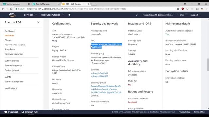This screenshot has width=209, height=117.
Task: Expand the Resource Groups dropdown
Action: click(52, 15)
